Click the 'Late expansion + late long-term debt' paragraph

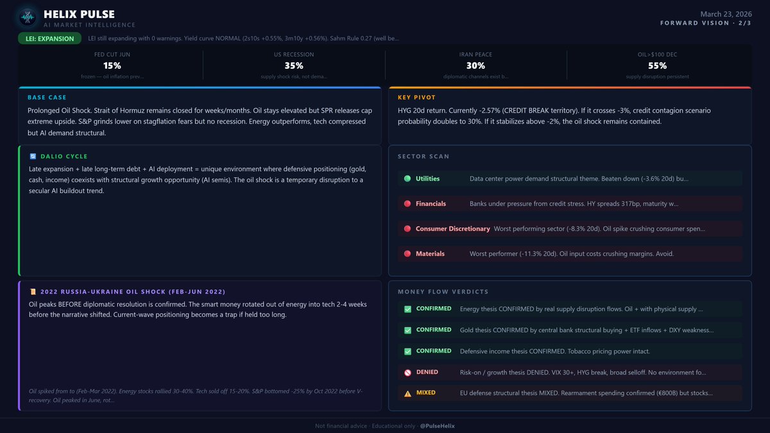[197, 180]
